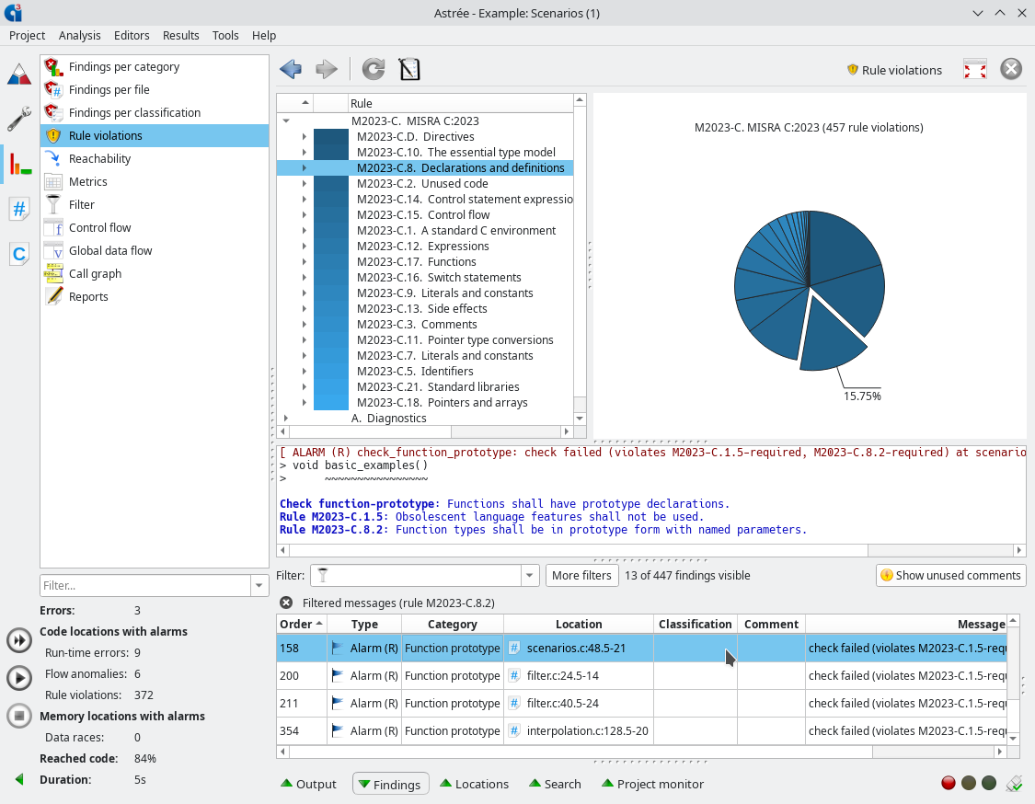The image size is (1035, 804).
Task: Click the More filters button
Action: pos(581,576)
